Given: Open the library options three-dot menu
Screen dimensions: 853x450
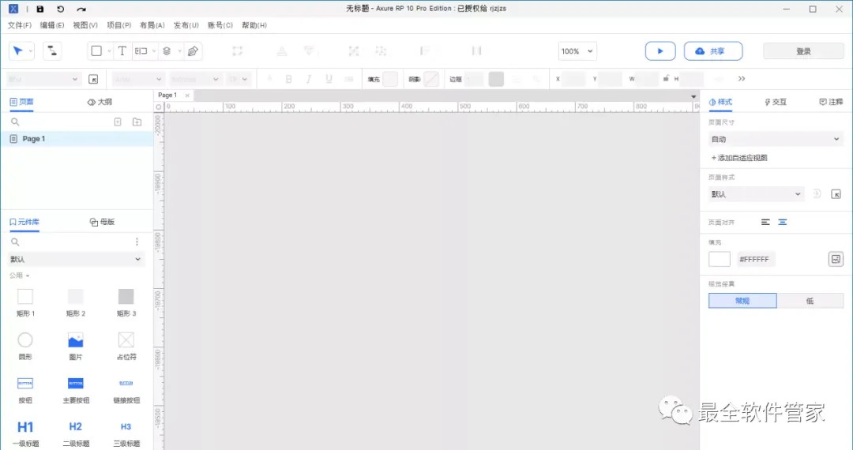Looking at the screenshot, I should point(137,242).
